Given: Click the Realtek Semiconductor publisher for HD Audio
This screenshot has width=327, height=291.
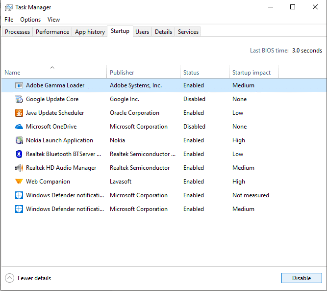Looking at the screenshot, I should point(140,168).
